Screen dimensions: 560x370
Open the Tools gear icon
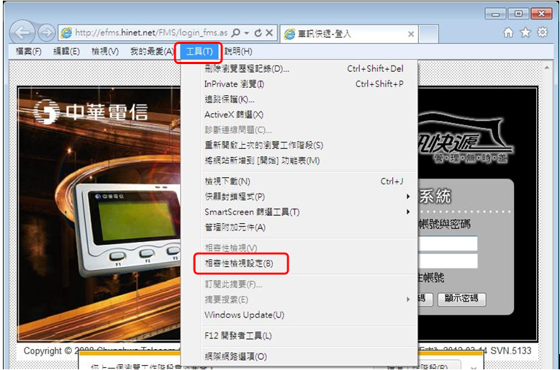point(543,32)
